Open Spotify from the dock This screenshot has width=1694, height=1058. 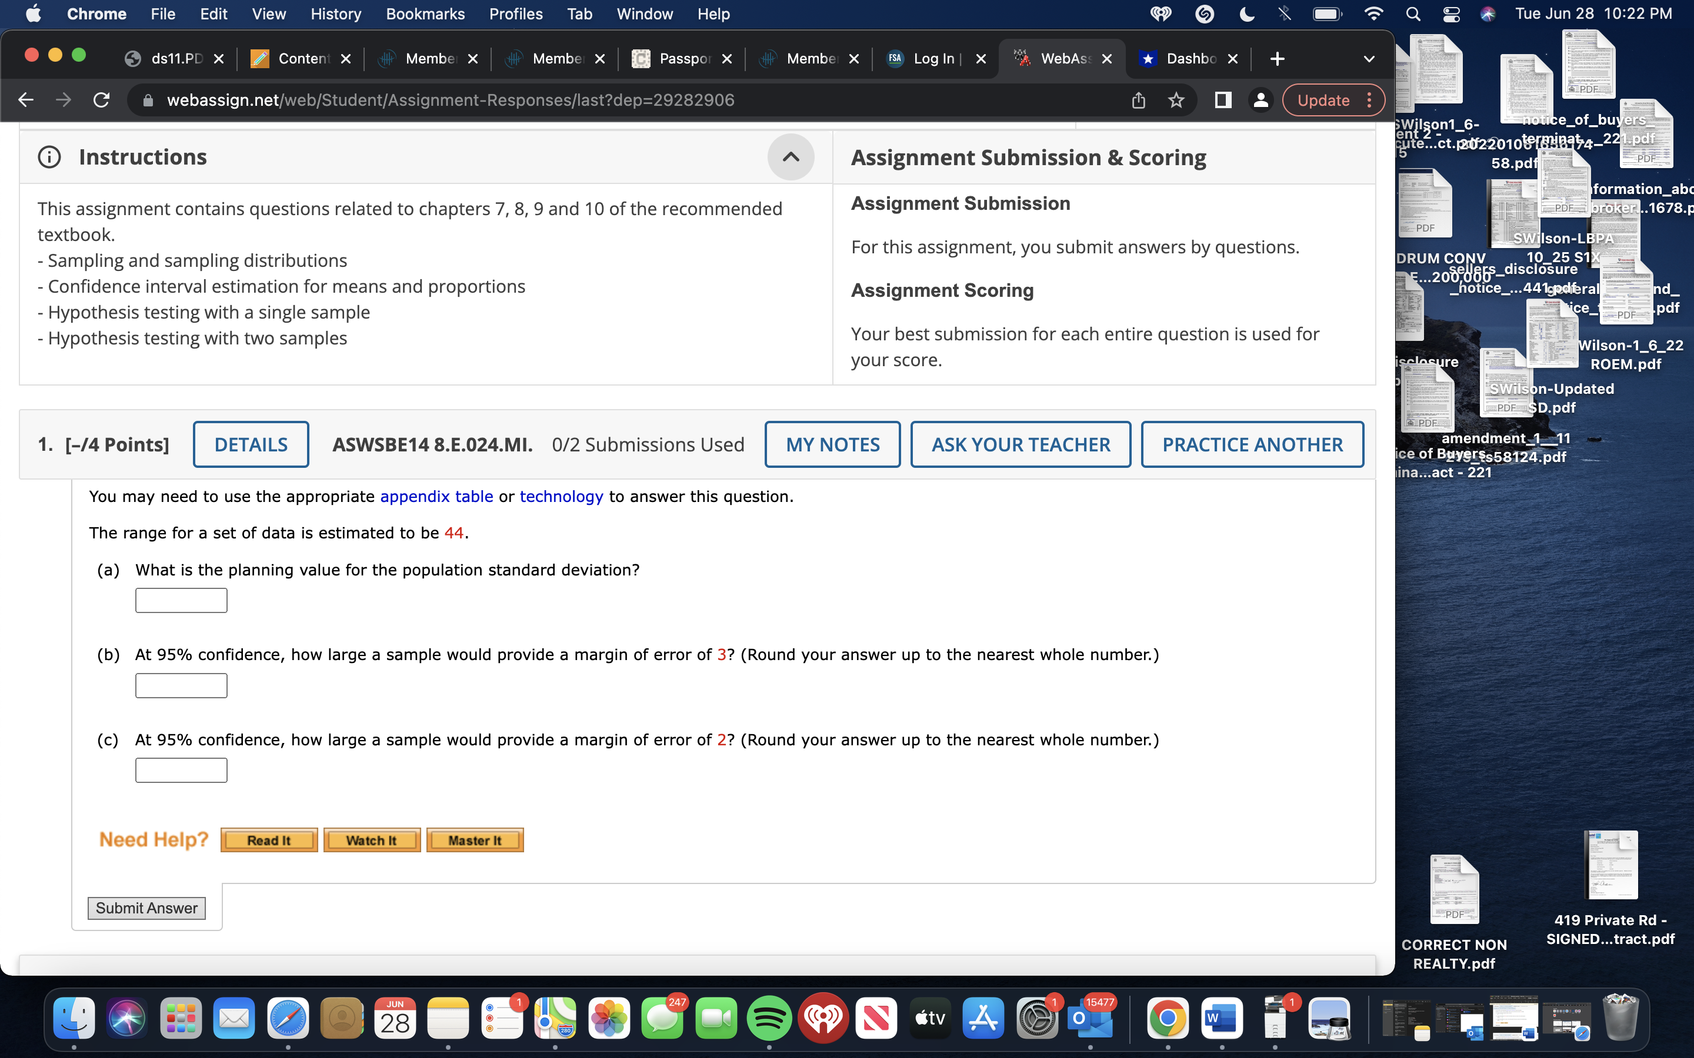point(769,1019)
